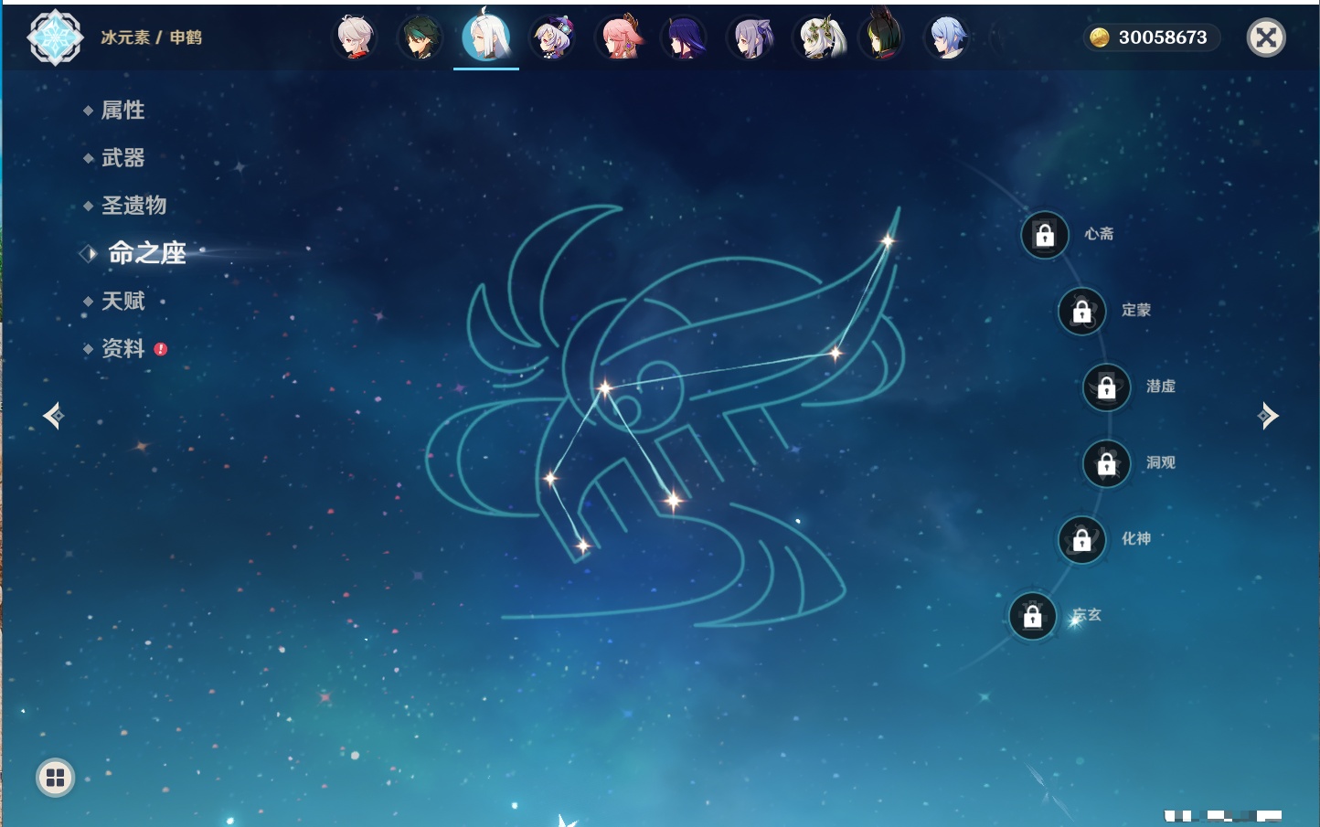Image resolution: width=1320 pixels, height=827 pixels.
Task: Choose blue-haired Ayato's portrait
Action: coord(947,37)
